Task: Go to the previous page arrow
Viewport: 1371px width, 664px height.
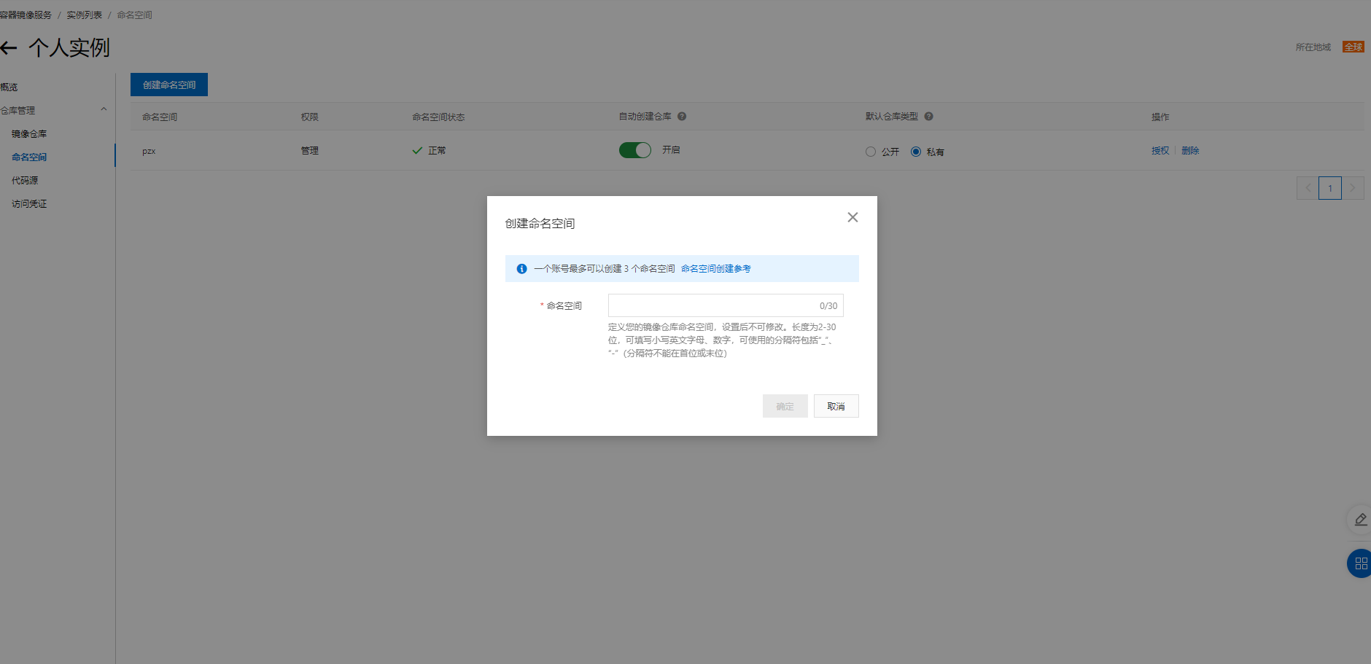Action: [x=1308, y=188]
